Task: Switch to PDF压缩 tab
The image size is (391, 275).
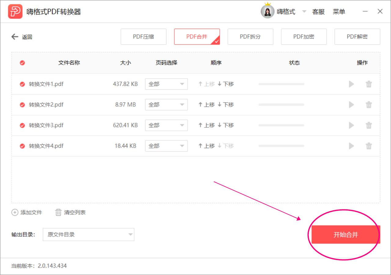Action: pos(144,37)
